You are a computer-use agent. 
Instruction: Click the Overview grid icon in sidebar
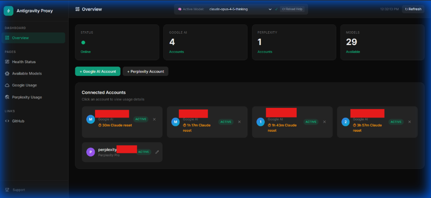(x=7, y=38)
